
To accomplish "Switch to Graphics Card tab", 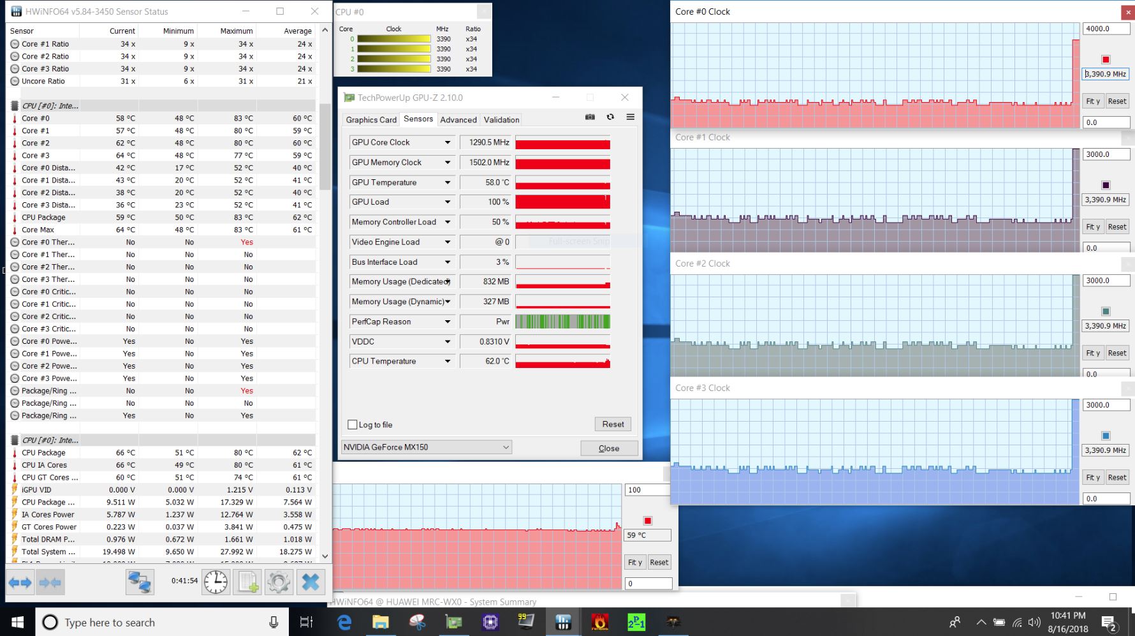I will [371, 119].
